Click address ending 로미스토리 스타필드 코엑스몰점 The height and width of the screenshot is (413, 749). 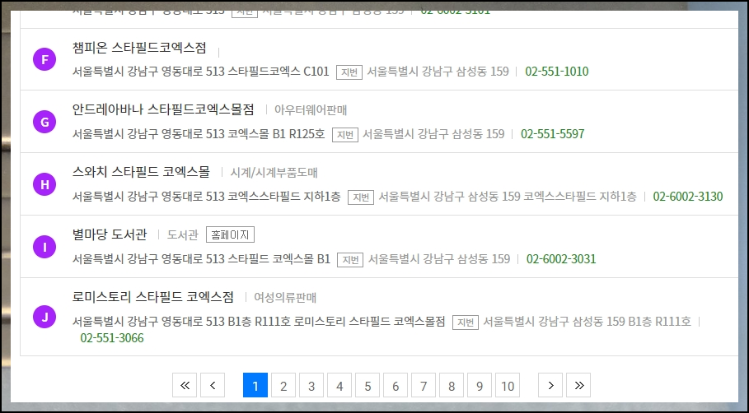click(x=259, y=322)
